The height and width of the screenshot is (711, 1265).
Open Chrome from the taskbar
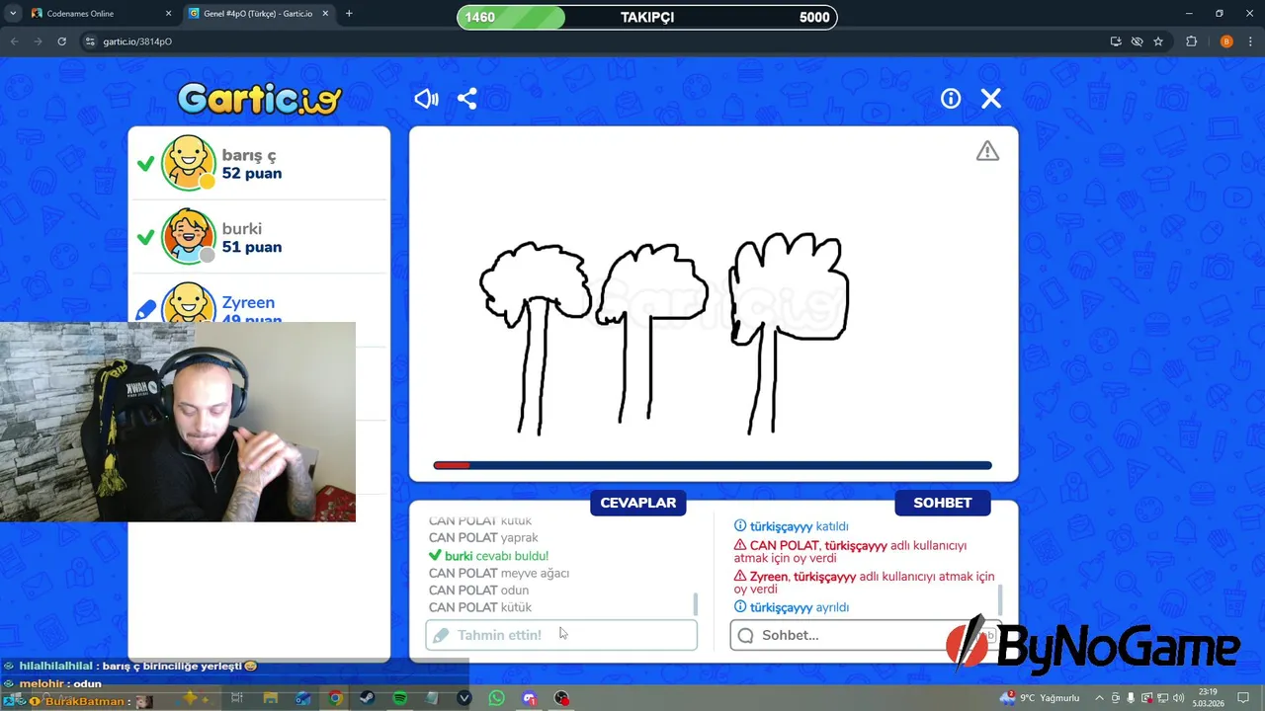coord(336,698)
